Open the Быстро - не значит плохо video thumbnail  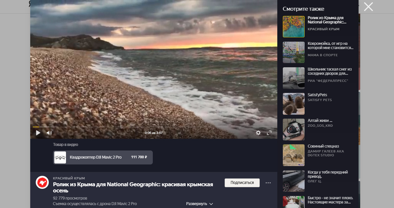coord(294,202)
